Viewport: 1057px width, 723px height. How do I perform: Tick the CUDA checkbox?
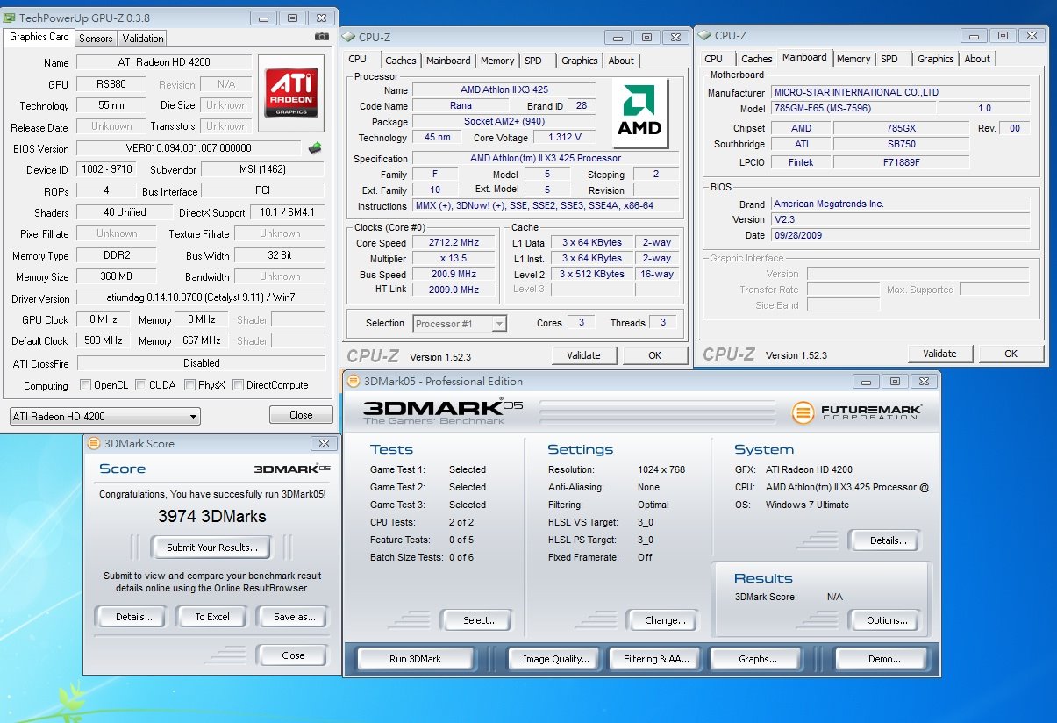click(139, 384)
